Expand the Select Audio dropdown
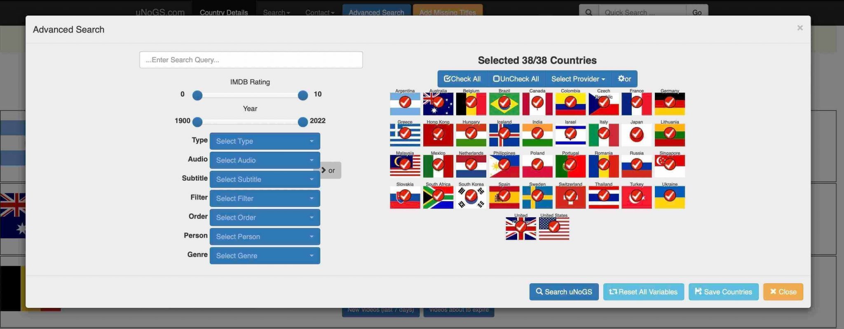Viewport: 844px width, 329px height. pos(265,160)
